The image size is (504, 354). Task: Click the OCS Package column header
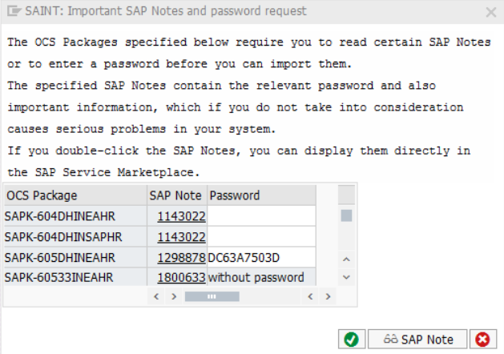[75, 195]
